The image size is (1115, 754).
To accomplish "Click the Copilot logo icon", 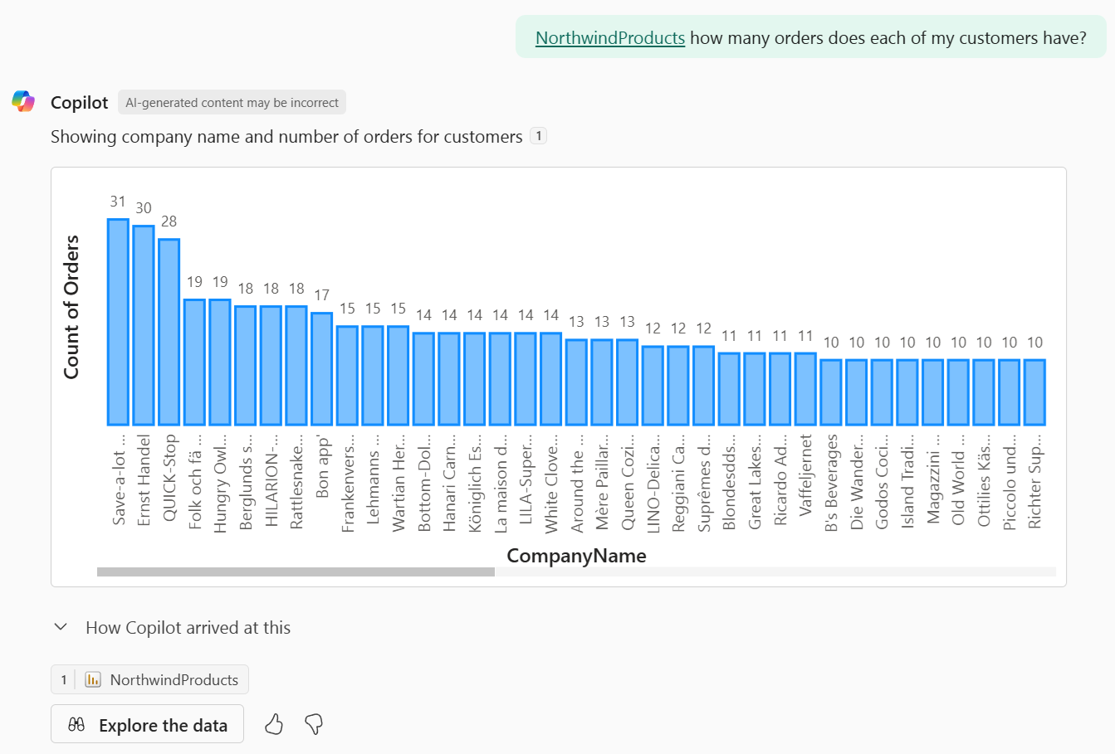I will [23, 102].
